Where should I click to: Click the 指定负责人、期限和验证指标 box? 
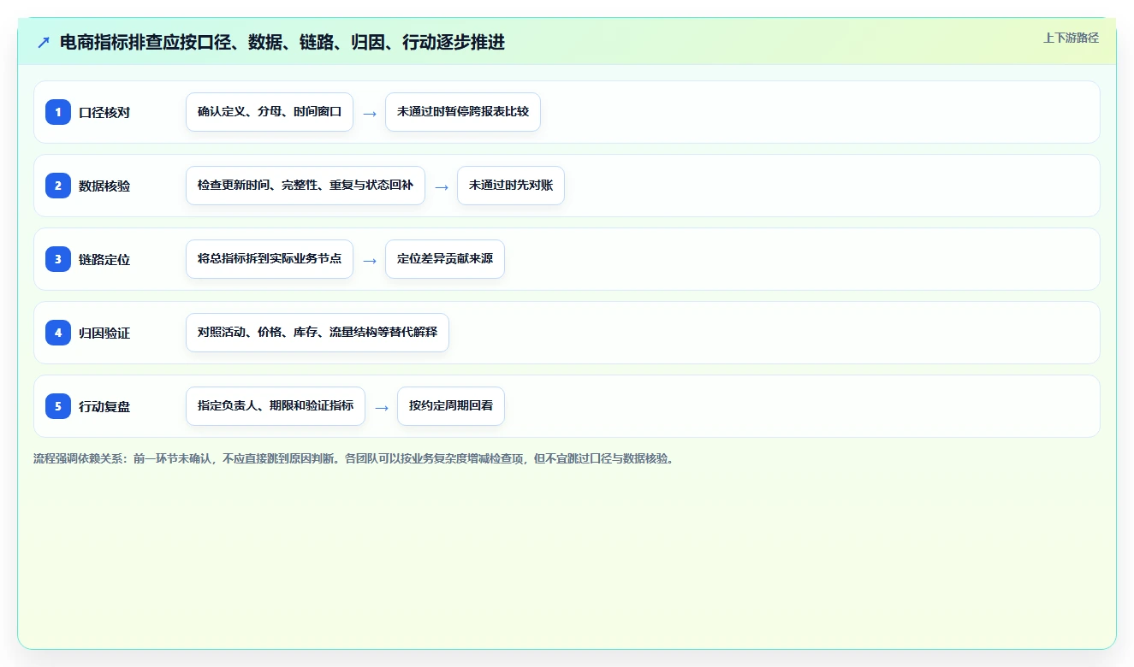(276, 406)
